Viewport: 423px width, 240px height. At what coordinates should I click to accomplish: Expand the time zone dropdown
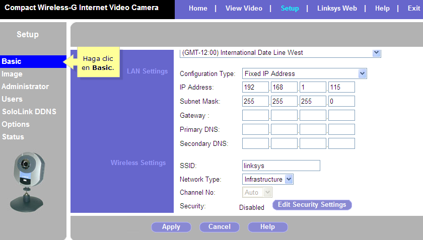tap(377, 53)
